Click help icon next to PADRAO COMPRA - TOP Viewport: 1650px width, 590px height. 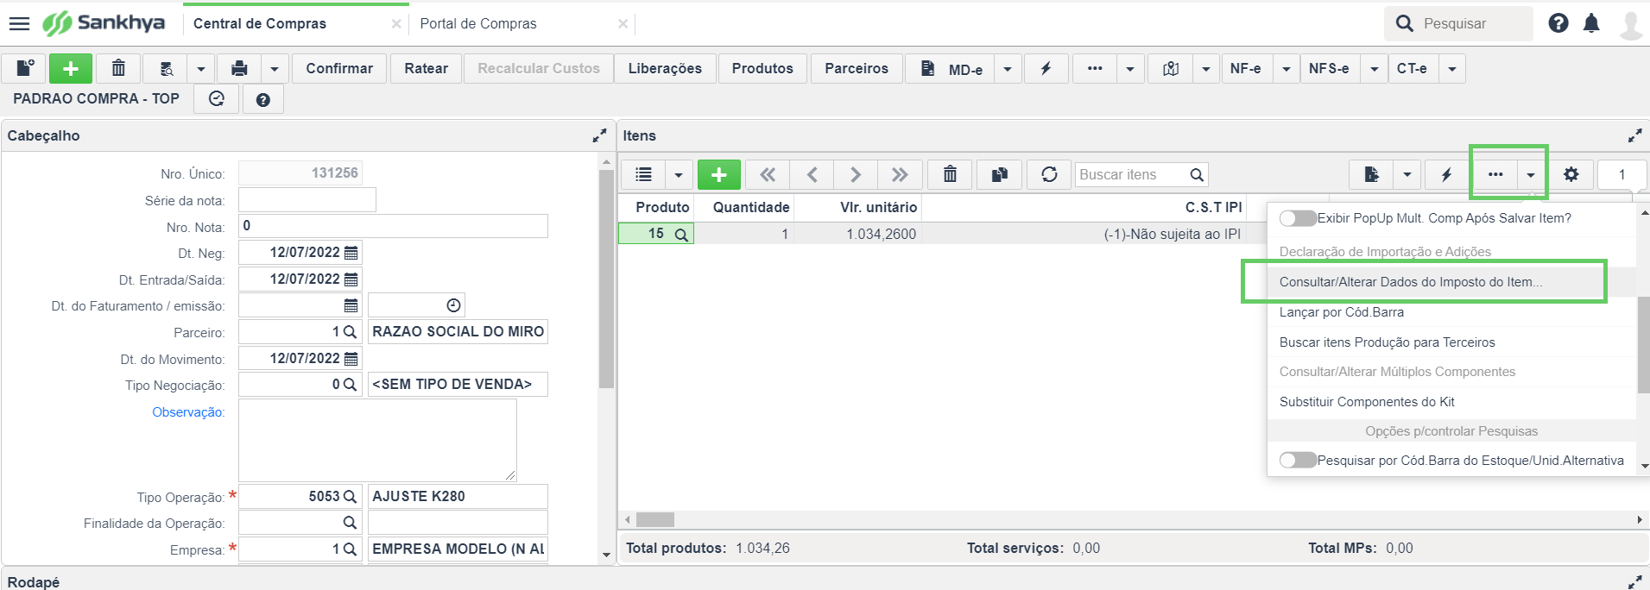coord(263,99)
